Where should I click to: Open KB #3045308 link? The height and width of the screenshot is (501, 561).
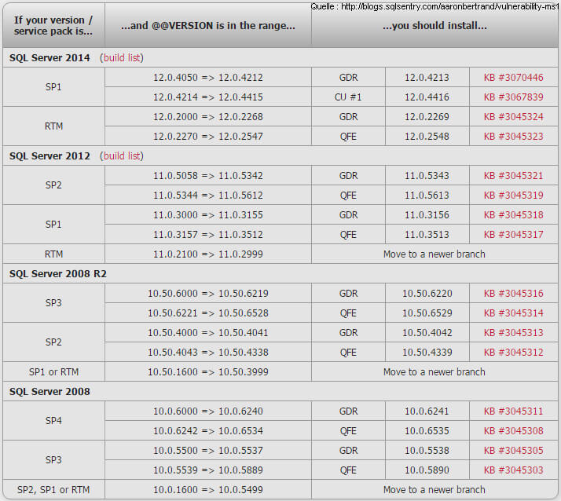click(x=513, y=431)
